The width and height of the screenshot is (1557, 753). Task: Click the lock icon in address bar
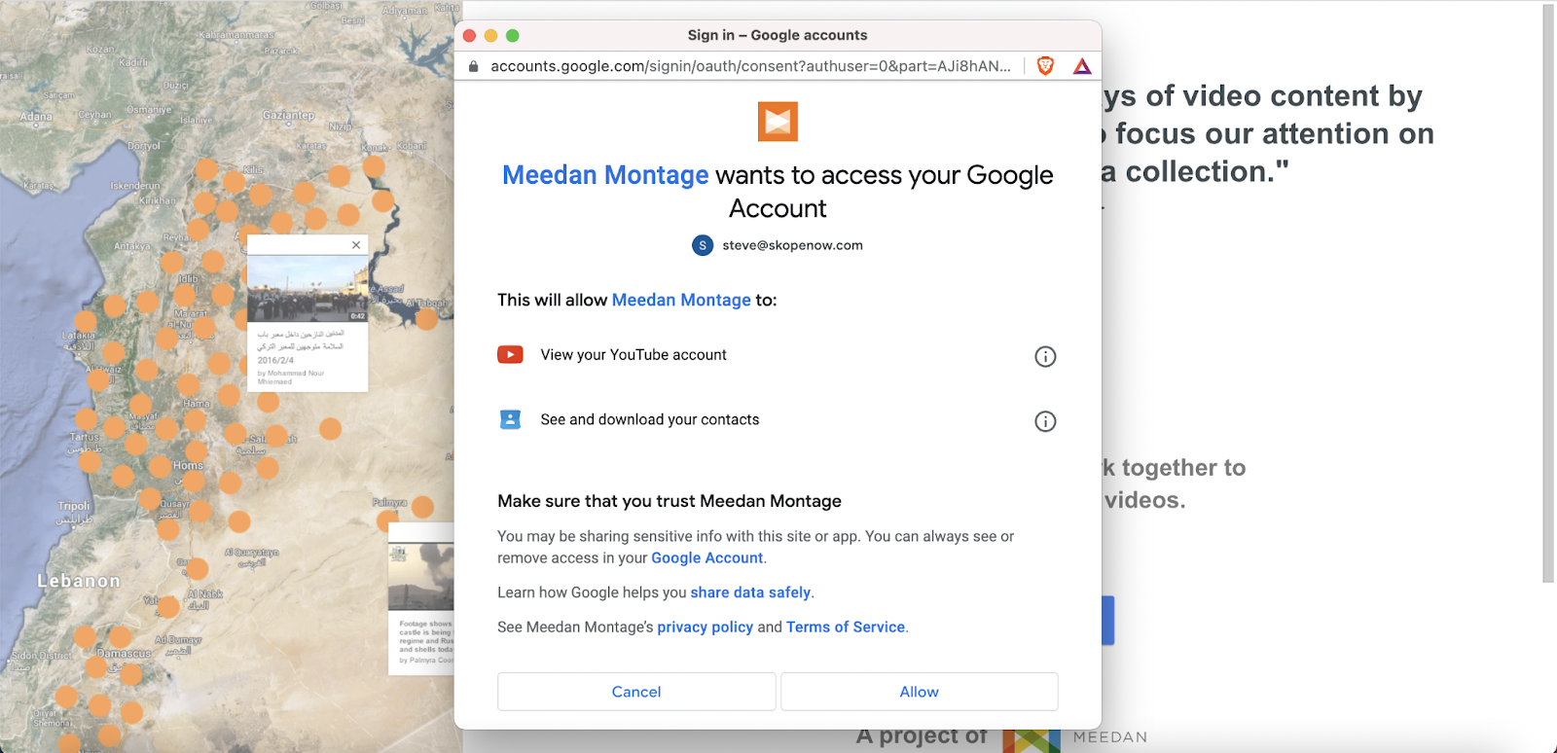point(473,66)
